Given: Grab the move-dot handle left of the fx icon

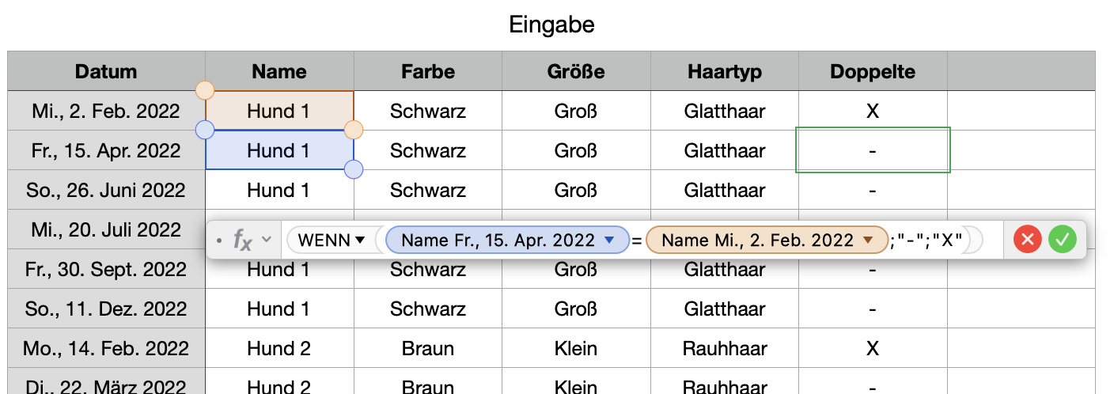Looking at the screenshot, I should coord(219,240).
